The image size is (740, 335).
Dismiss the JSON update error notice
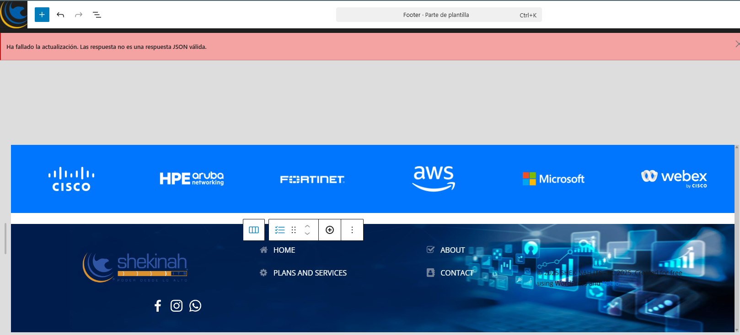click(737, 44)
